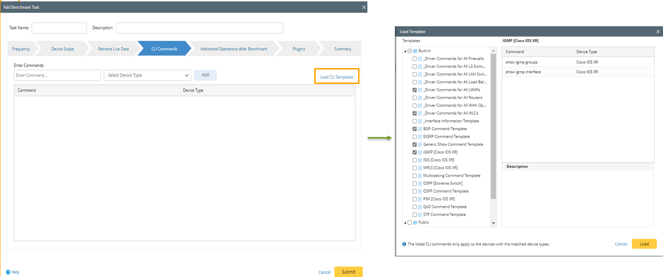
Task: Check the EIGRP Command Template checkbox
Action: pos(414,137)
